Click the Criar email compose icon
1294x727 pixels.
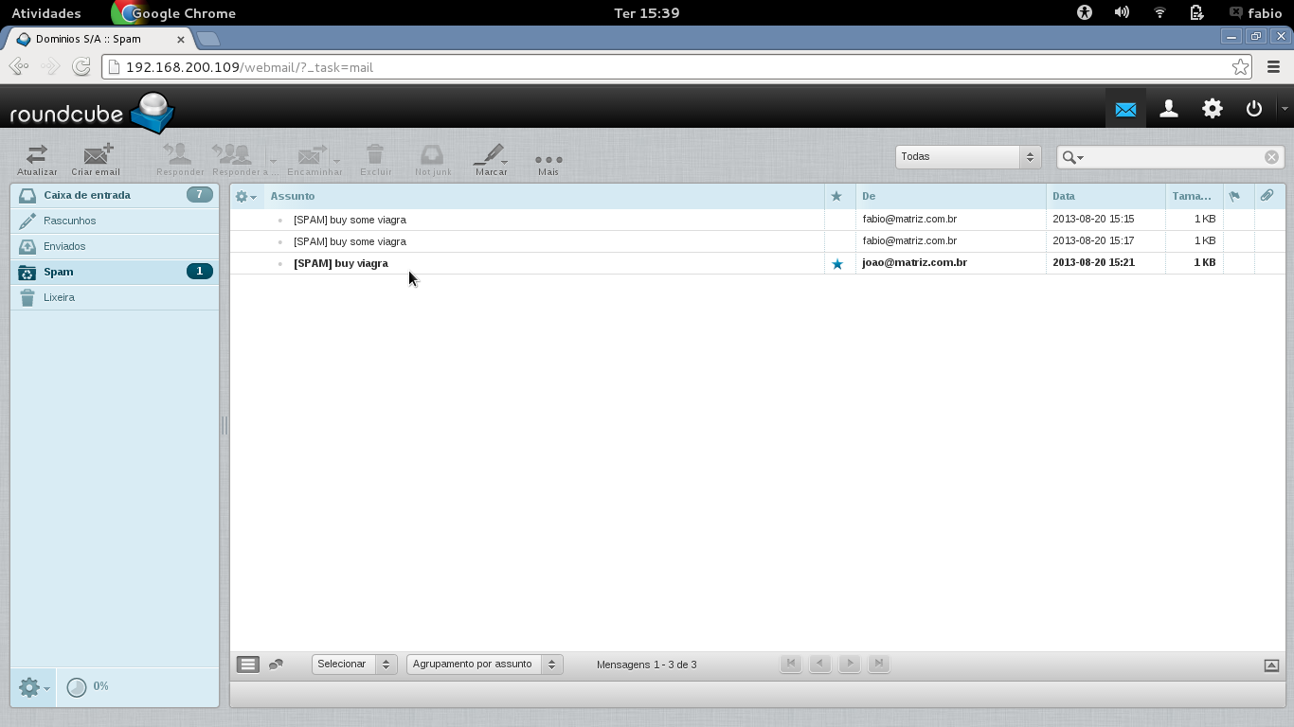97,156
